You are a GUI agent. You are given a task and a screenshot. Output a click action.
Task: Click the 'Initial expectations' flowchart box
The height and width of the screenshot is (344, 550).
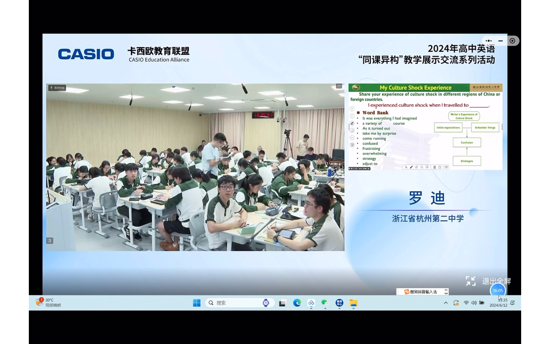tap(448, 128)
